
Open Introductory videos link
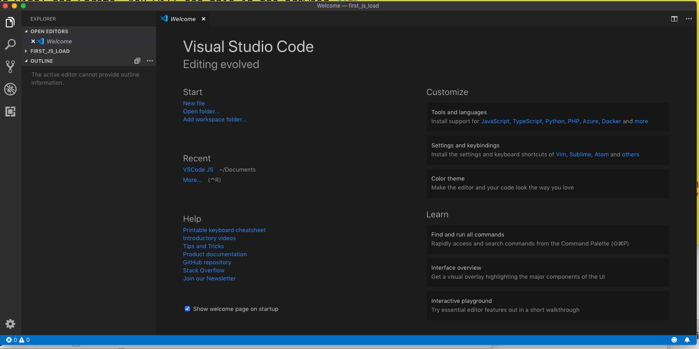pos(209,238)
